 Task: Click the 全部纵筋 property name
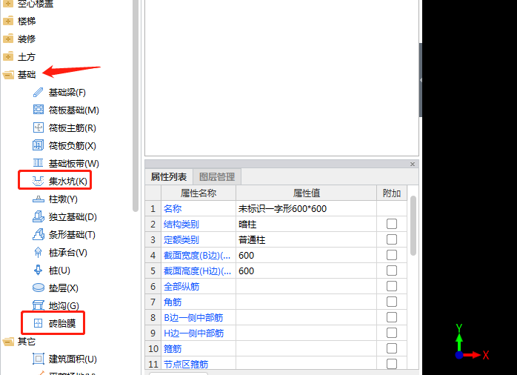click(181, 287)
